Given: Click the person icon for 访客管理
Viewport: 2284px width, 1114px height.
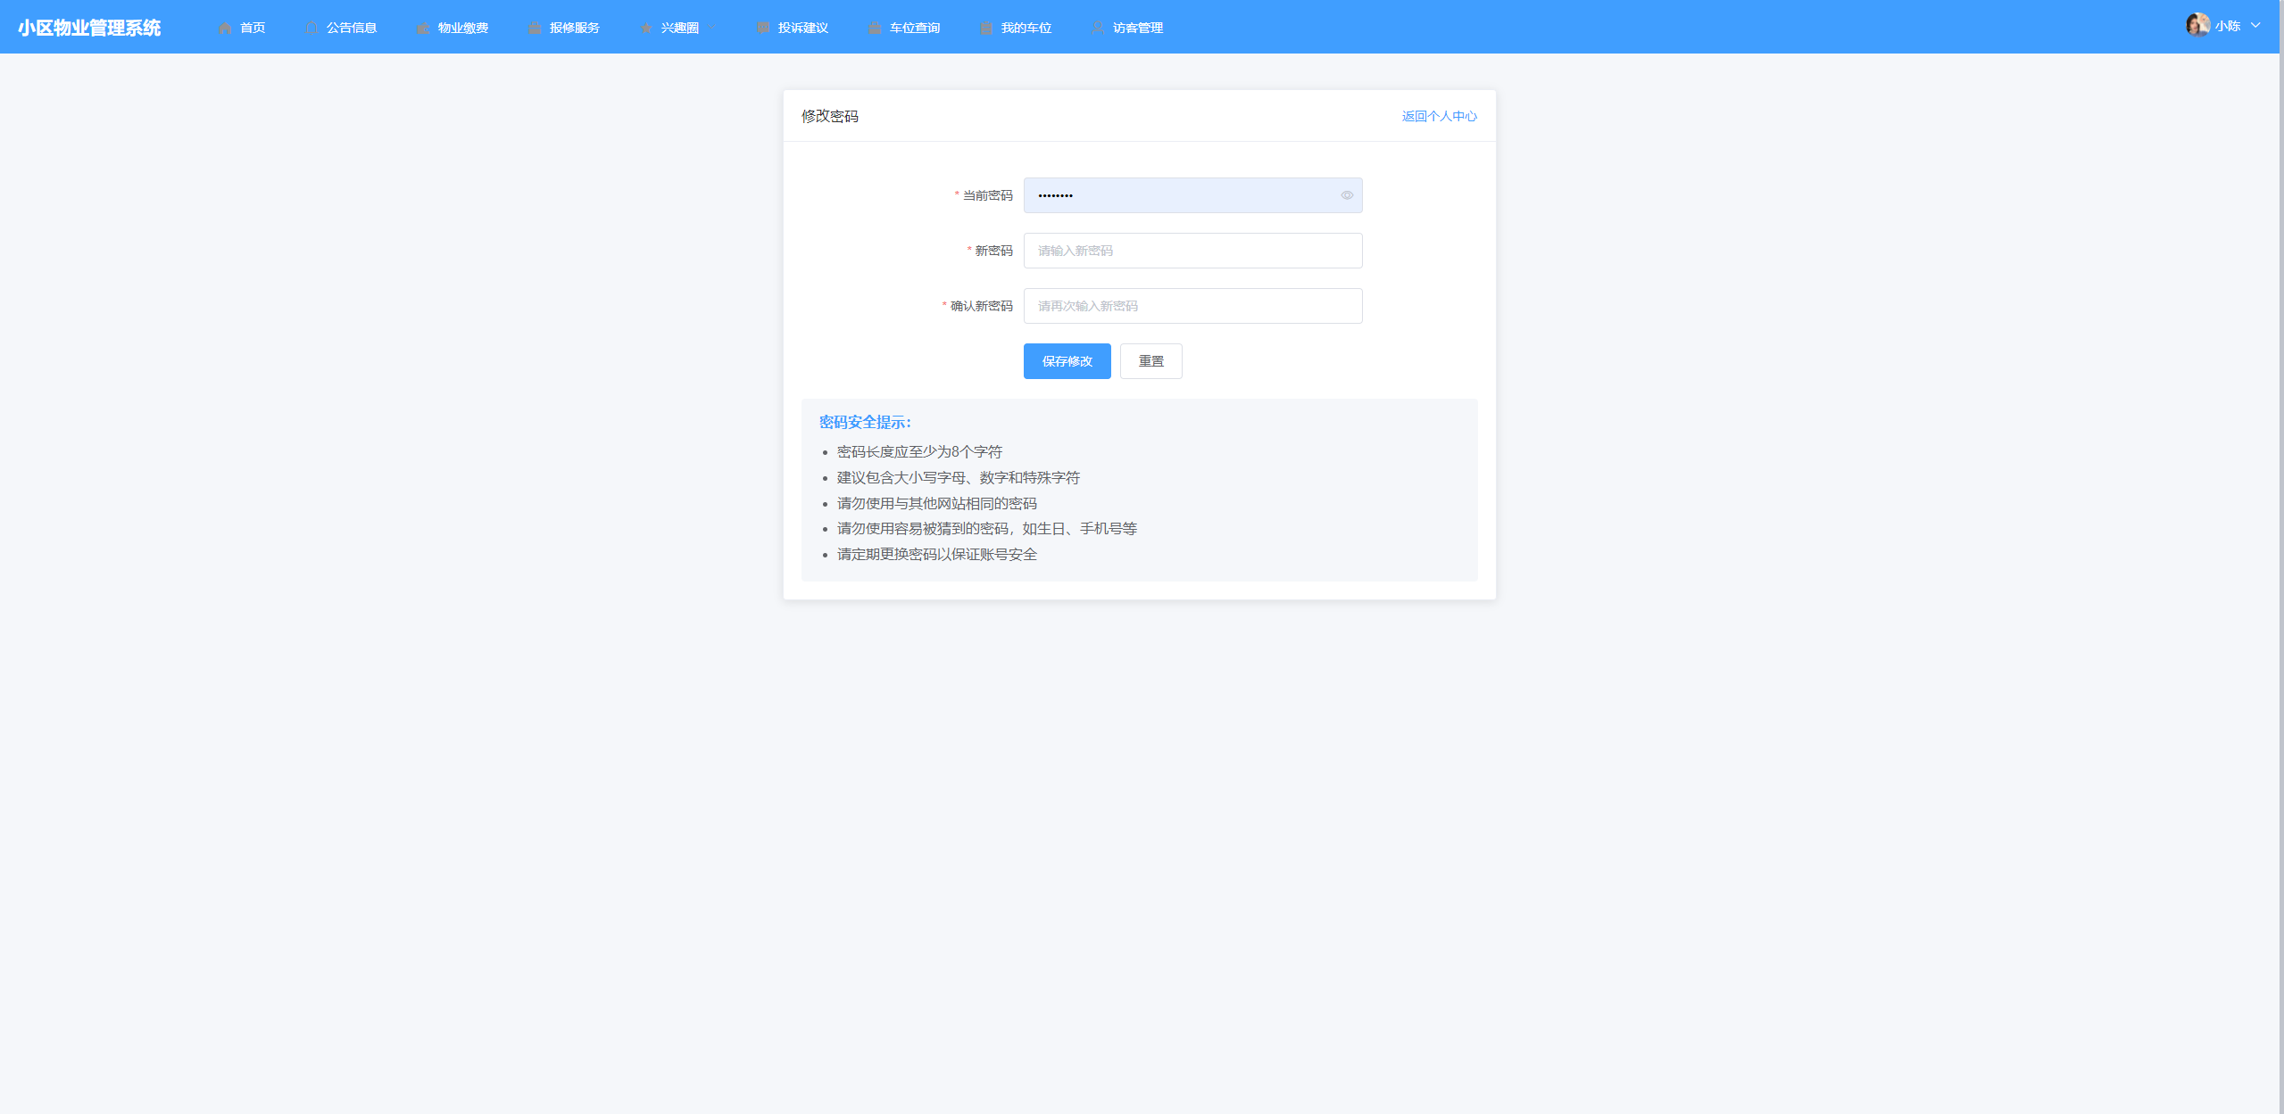Looking at the screenshot, I should click(x=1098, y=28).
